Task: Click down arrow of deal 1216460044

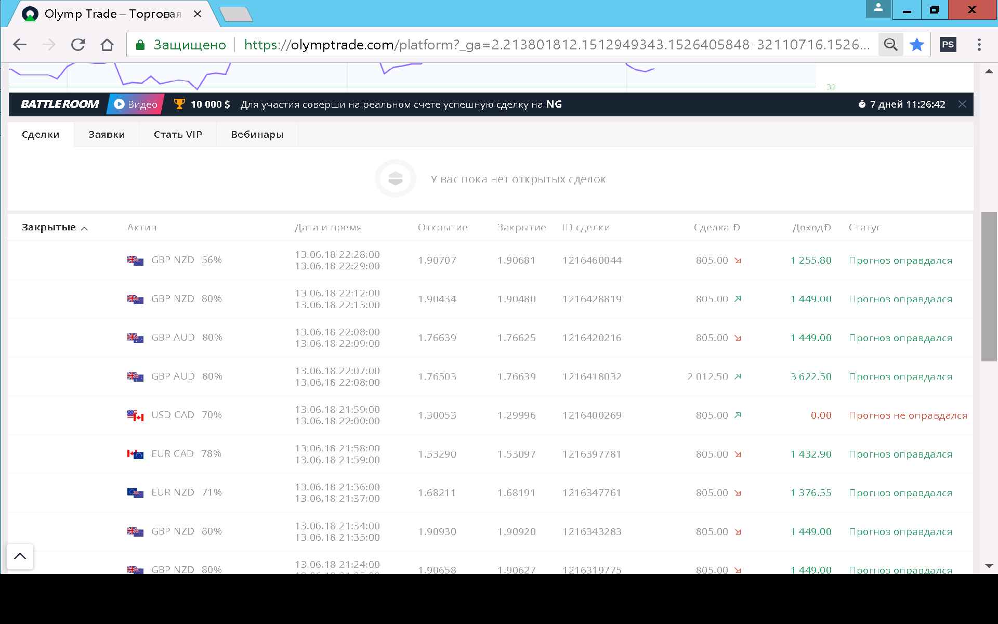Action: (738, 261)
